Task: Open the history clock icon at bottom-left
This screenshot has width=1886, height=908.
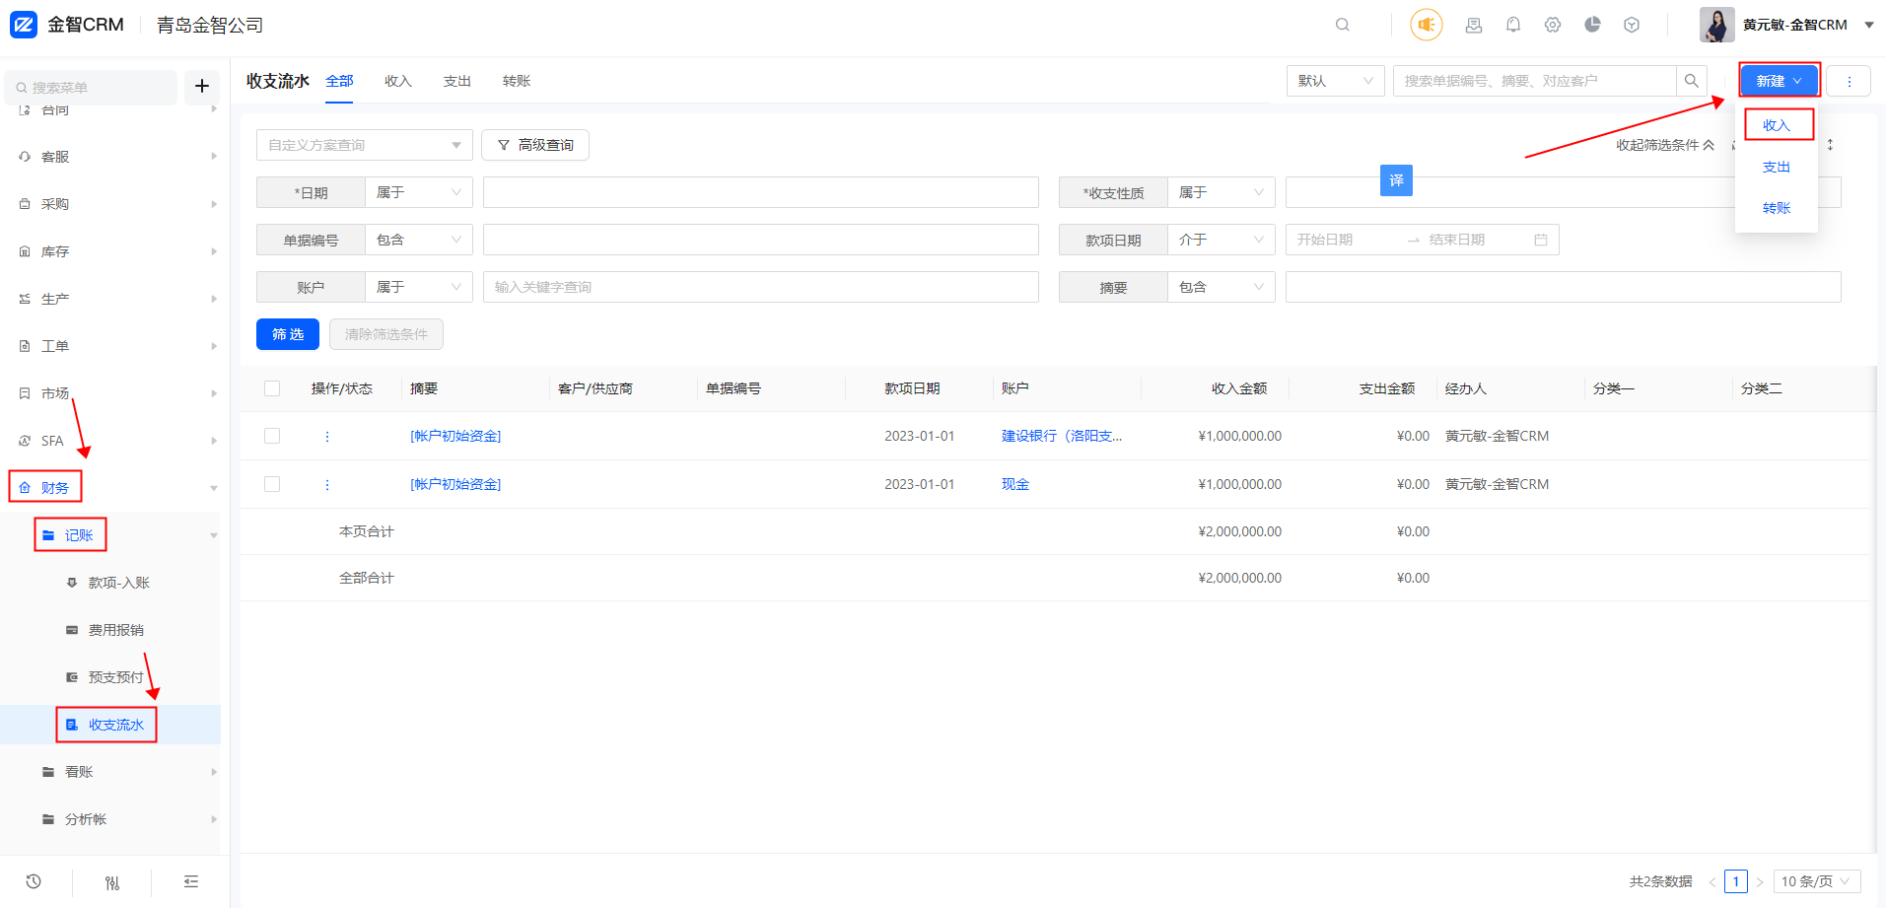Action: pos(34,881)
